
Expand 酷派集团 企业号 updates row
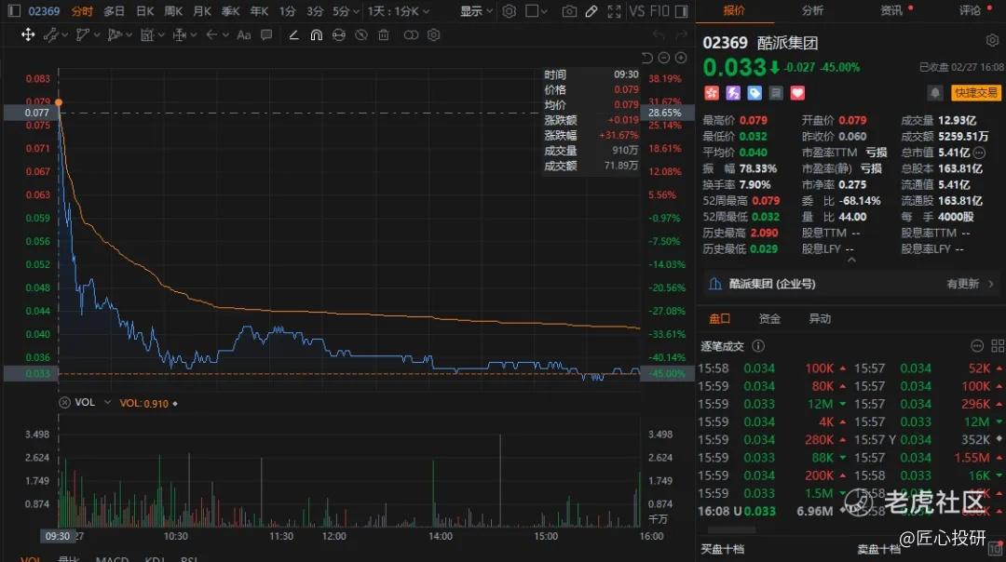coord(850,284)
